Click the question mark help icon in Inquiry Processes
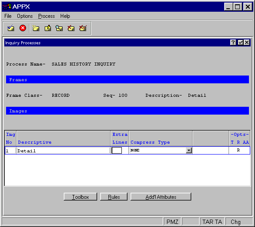255x227 pixels. pos(233,43)
